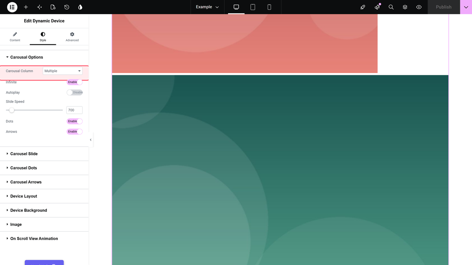The image size is (472, 265).
Task: Click the plus Add Element icon
Action: (x=26, y=7)
